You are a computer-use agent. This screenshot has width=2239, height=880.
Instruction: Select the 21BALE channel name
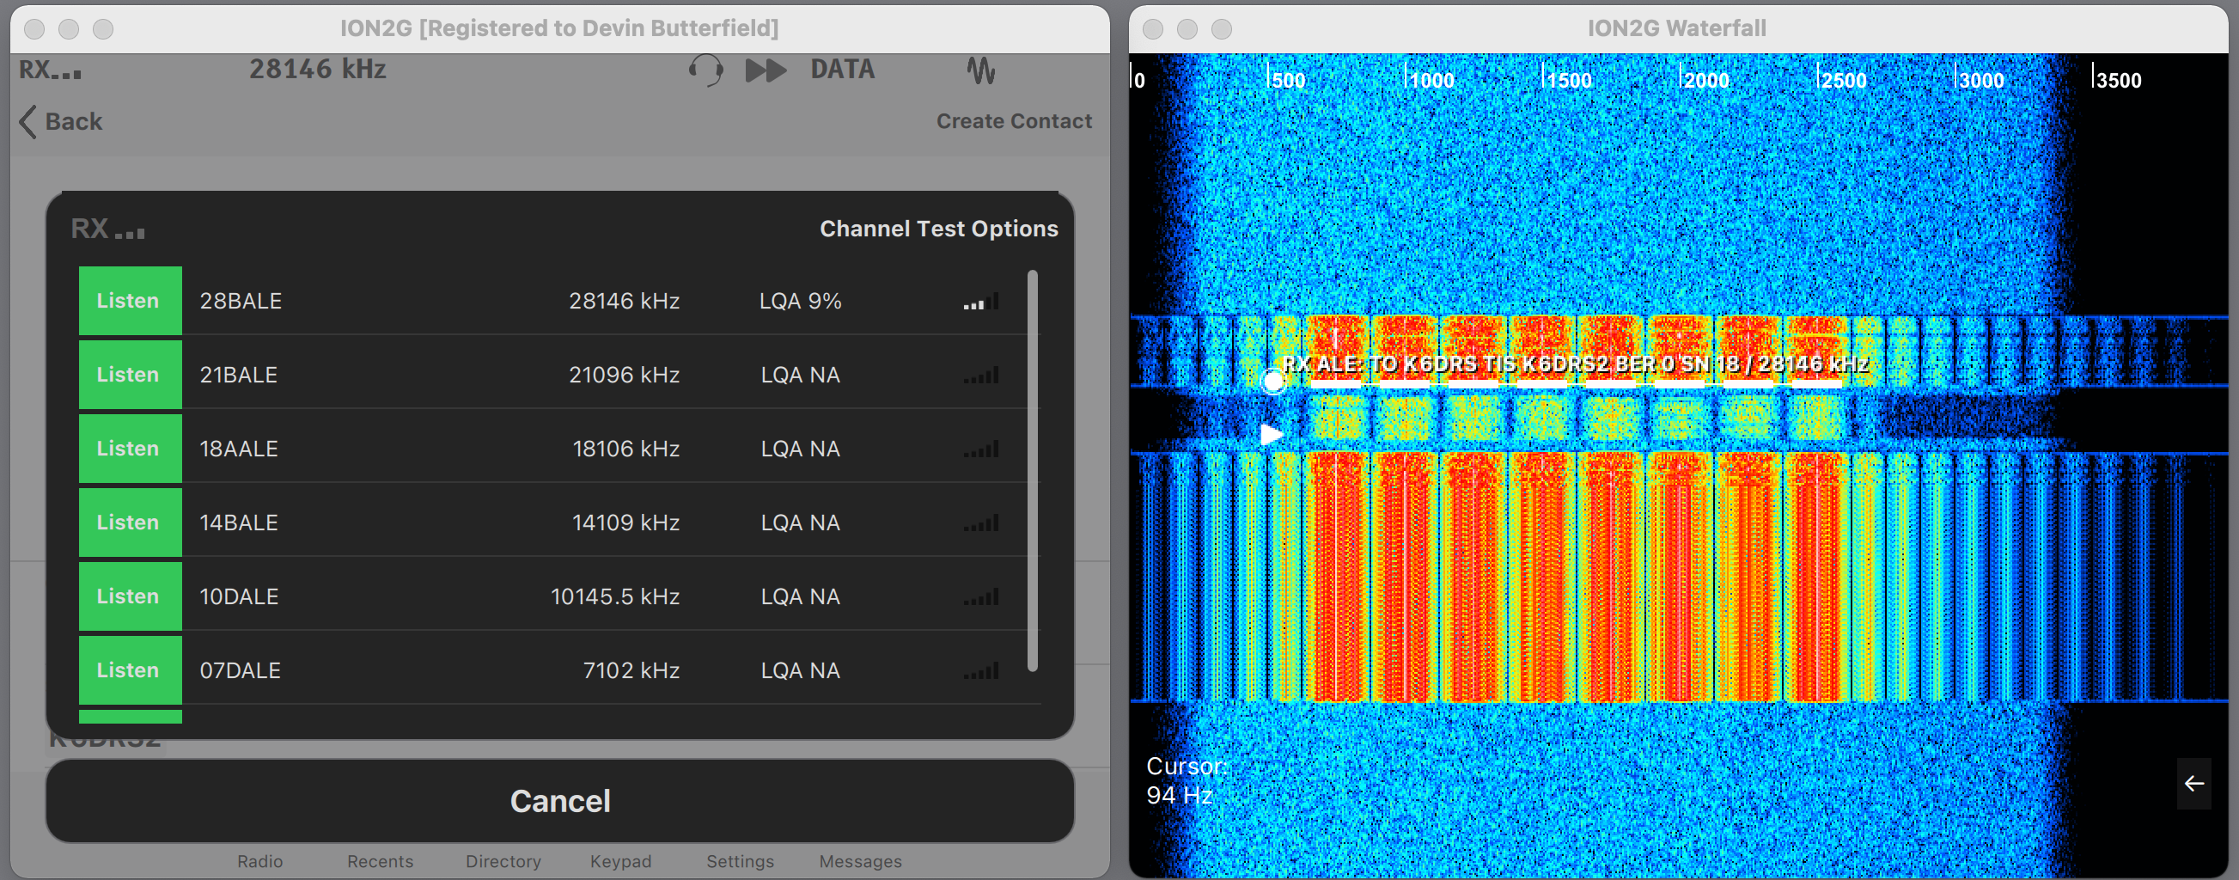pyautogui.click(x=238, y=375)
